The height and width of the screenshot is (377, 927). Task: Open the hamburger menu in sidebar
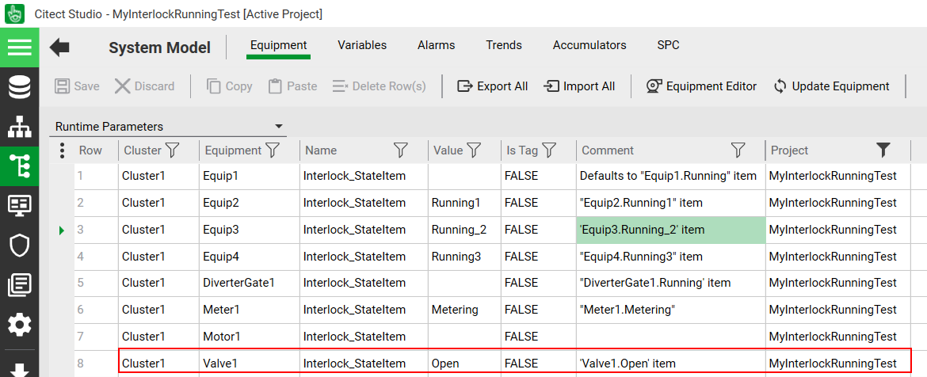pyautogui.click(x=19, y=48)
